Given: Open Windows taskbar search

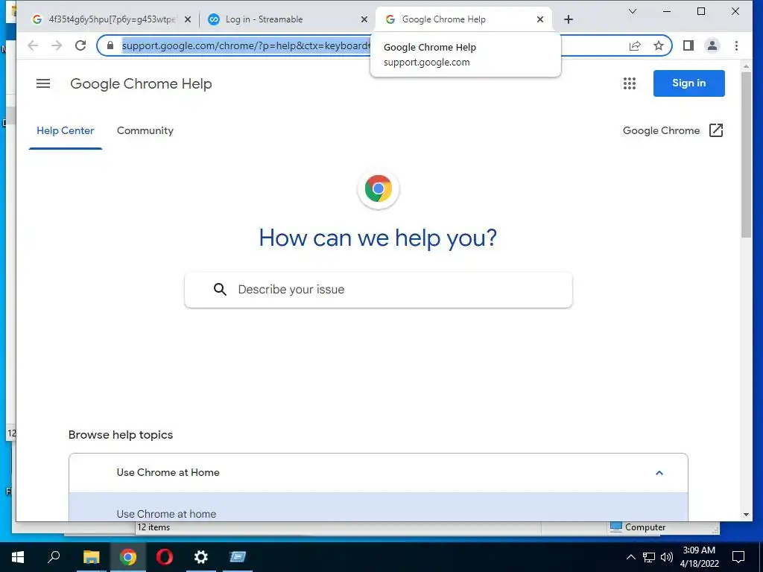Looking at the screenshot, I should point(54,557).
